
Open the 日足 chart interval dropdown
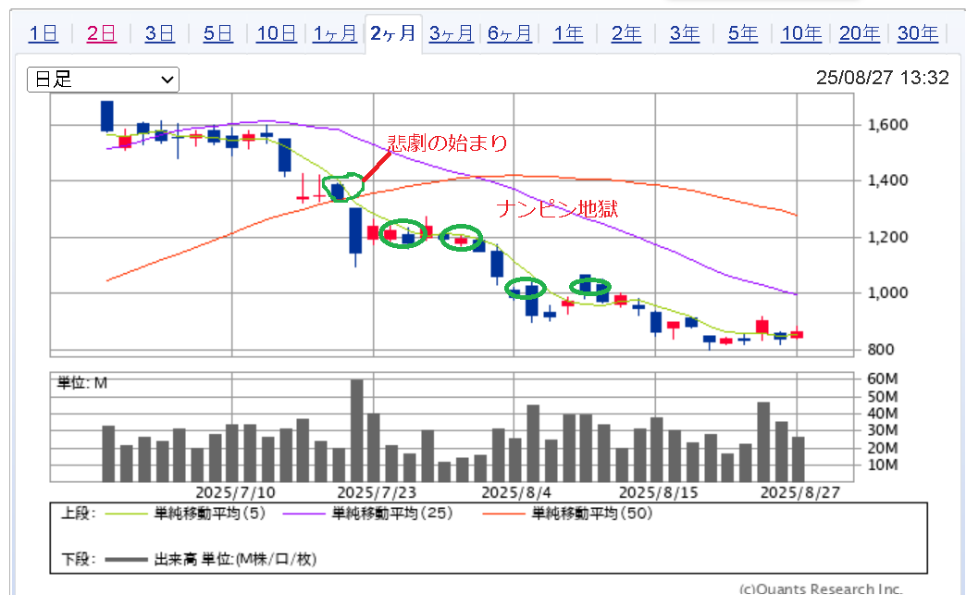[103, 80]
